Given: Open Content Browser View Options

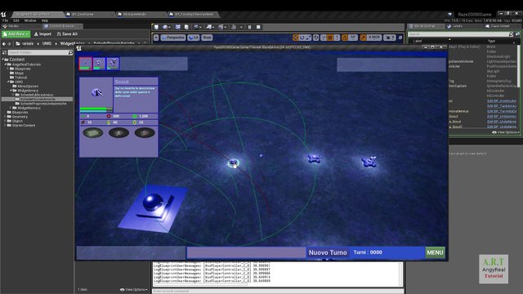Looking at the screenshot, I should pyautogui.click(x=134, y=289).
